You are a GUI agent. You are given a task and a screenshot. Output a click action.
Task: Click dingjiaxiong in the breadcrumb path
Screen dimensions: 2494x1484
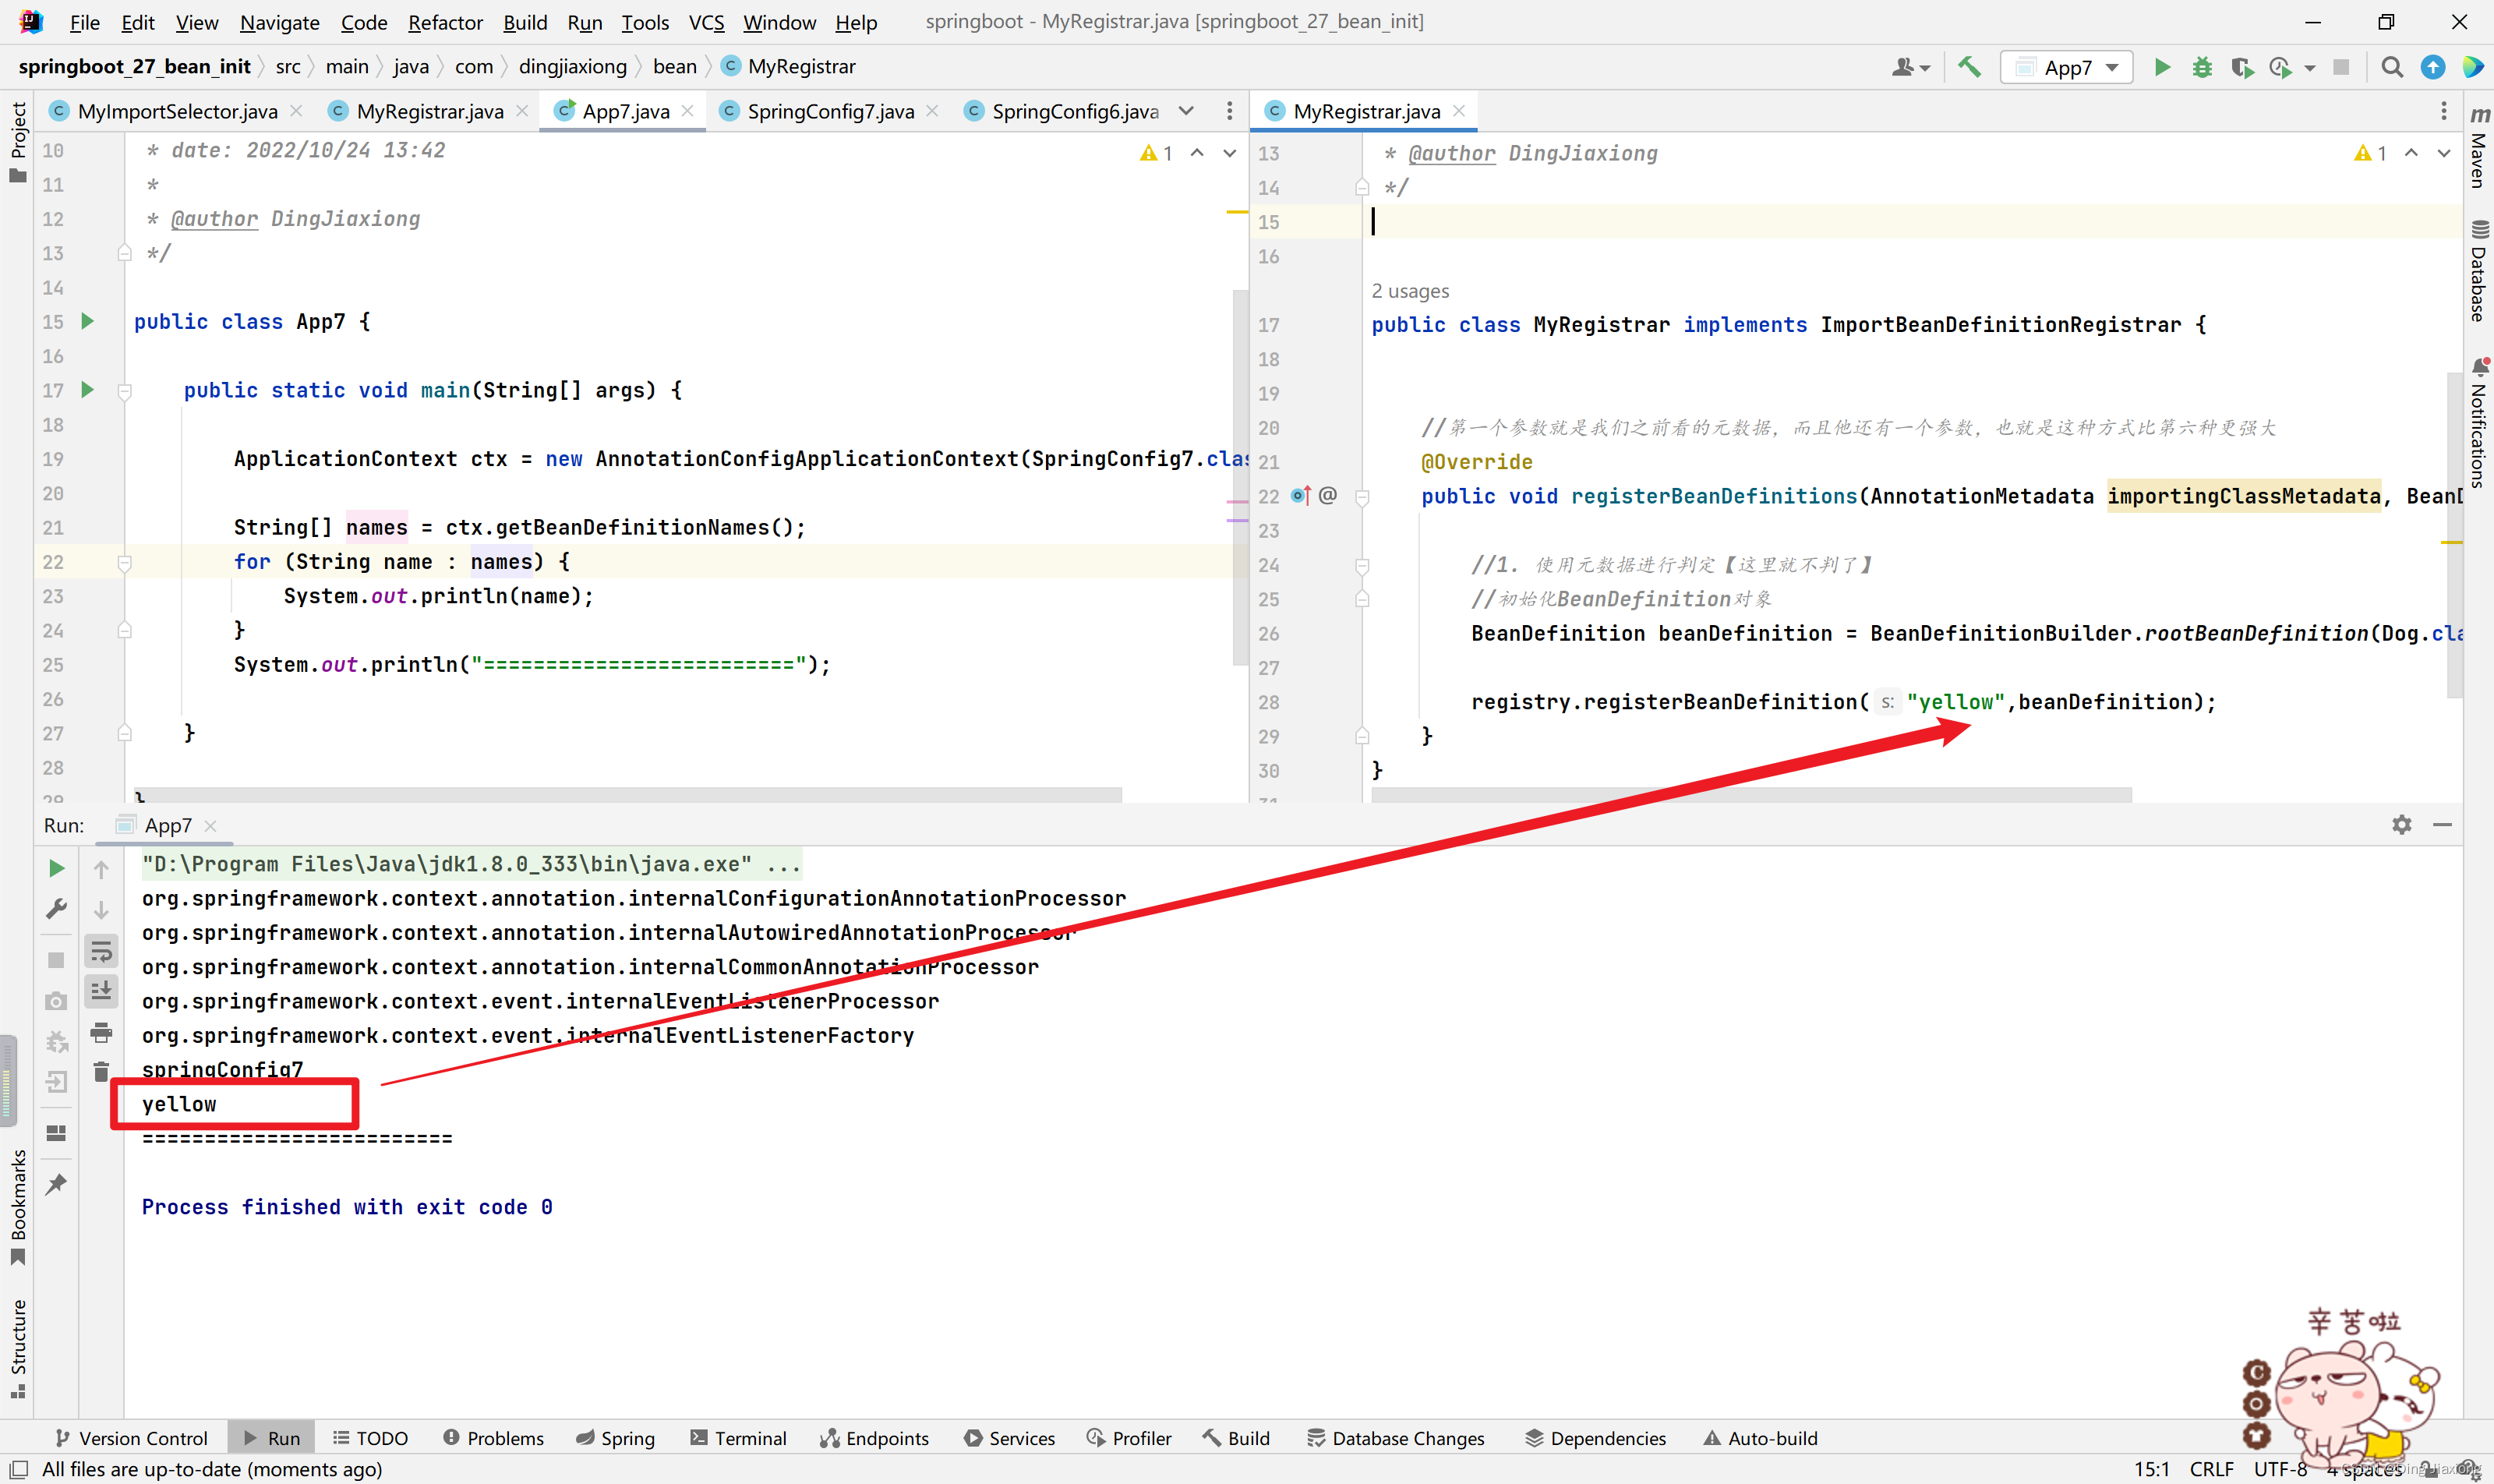click(x=573, y=67)
